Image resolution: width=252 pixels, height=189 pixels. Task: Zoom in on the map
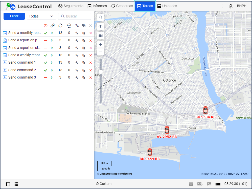101,45
